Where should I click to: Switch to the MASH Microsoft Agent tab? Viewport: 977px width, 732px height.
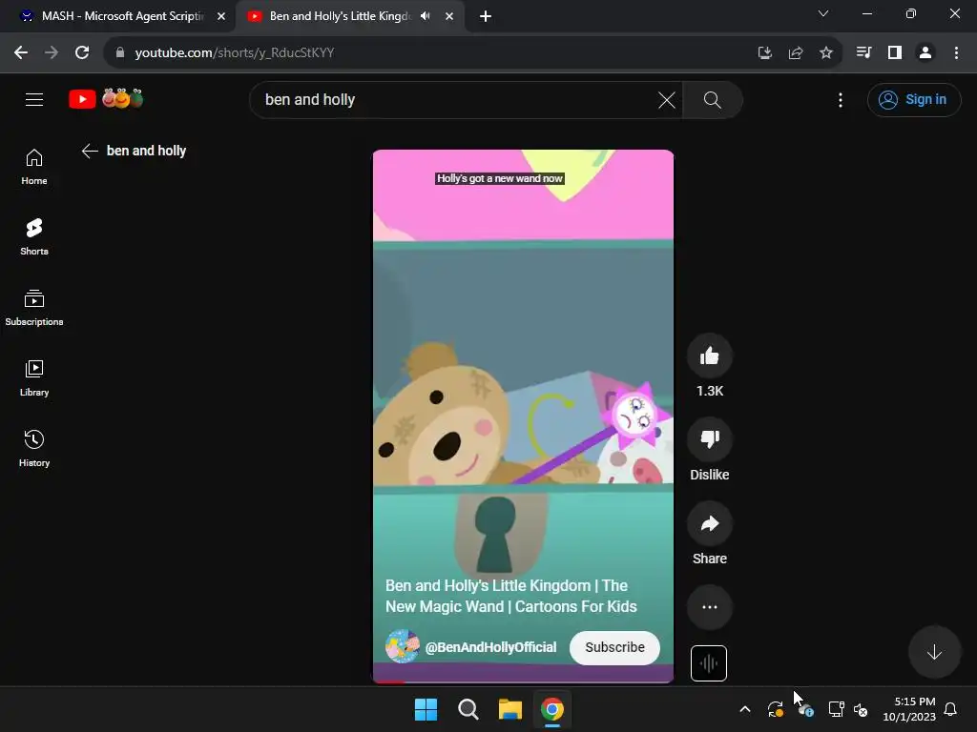[121, 16]
